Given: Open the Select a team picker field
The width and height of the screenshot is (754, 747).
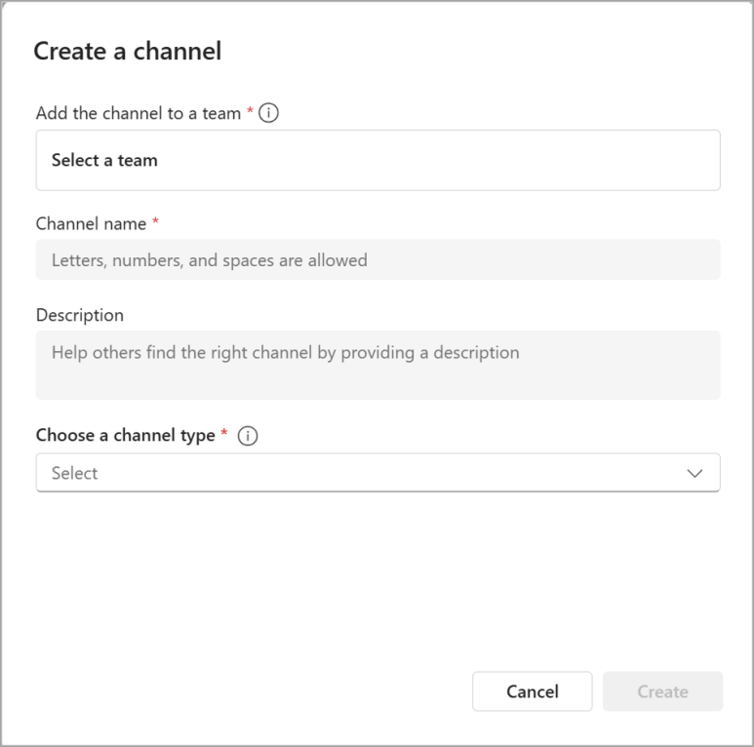Looking at the screenshot, I should 377,160.
